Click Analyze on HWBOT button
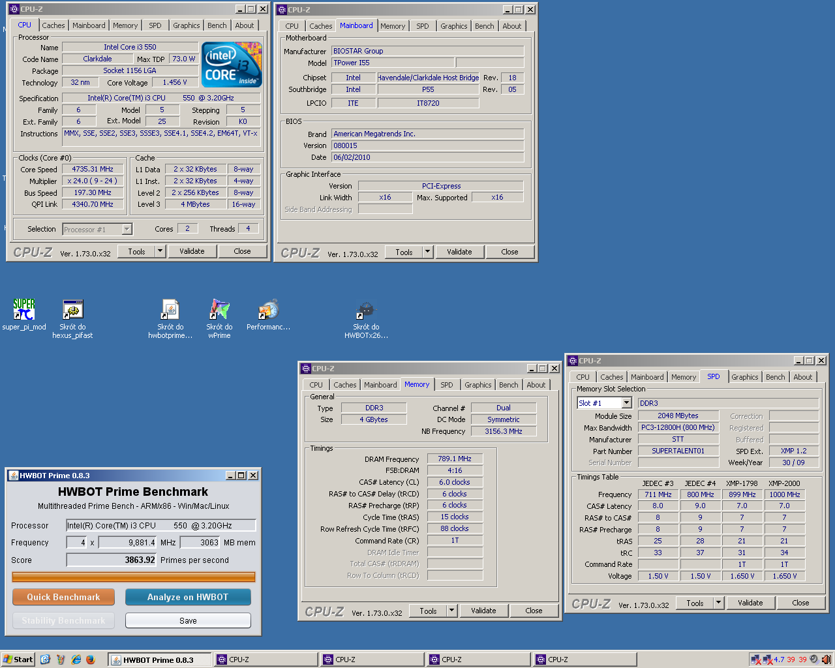Image resolution: width=835 pixels, height=668 pixels. pyautogui.click(x=188, y=597)
